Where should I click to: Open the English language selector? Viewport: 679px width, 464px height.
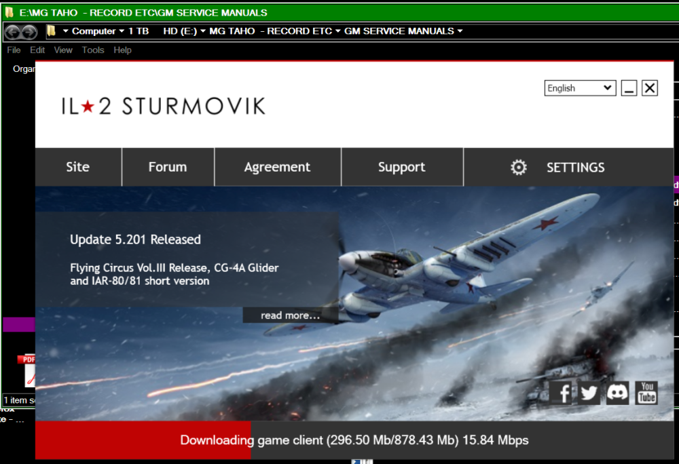(579, 88)
